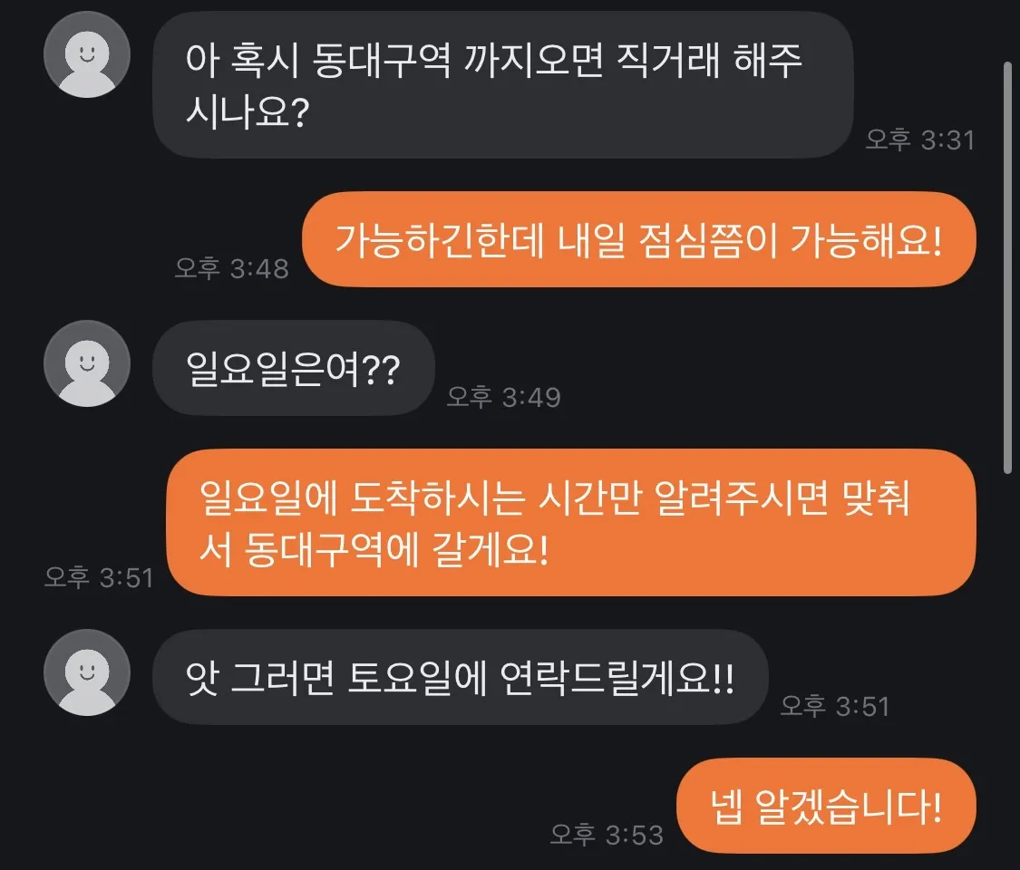This screenshot has height=870, width=1020.
Task: Click the 오후 3:51 timestamp left of orange bubble
Action: click(x=99, y=577)
